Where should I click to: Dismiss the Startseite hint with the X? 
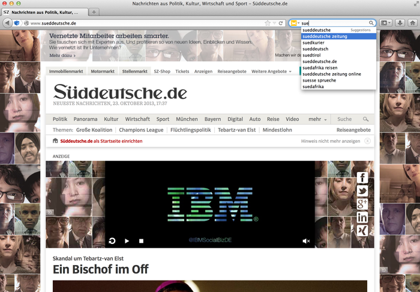point(367,141)
